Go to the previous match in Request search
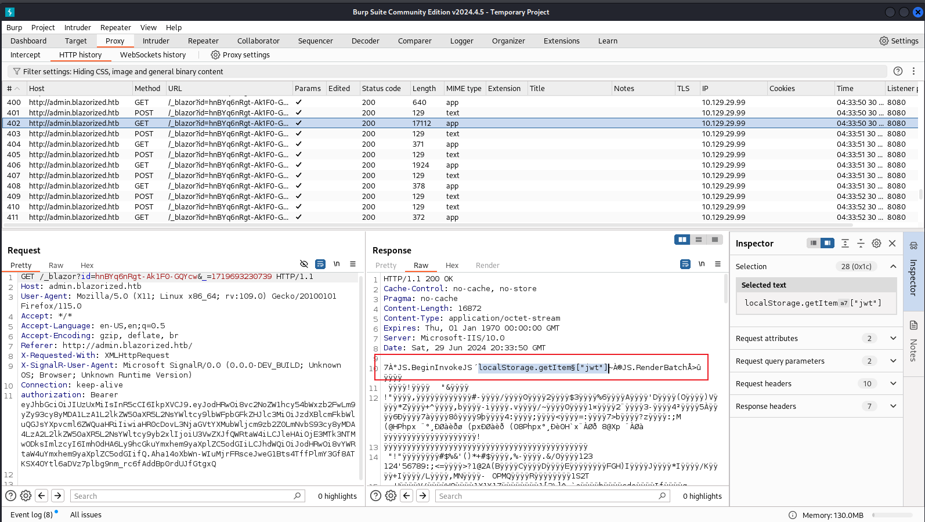Viewport: 925px width, 522px height. click(41, 495)
